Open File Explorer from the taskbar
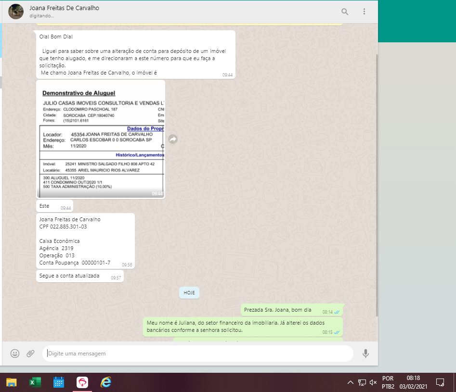 12,382
